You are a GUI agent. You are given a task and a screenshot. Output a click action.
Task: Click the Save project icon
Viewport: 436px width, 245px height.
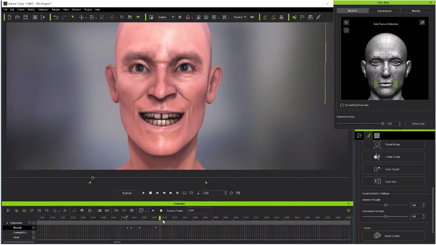pos(25,17)
